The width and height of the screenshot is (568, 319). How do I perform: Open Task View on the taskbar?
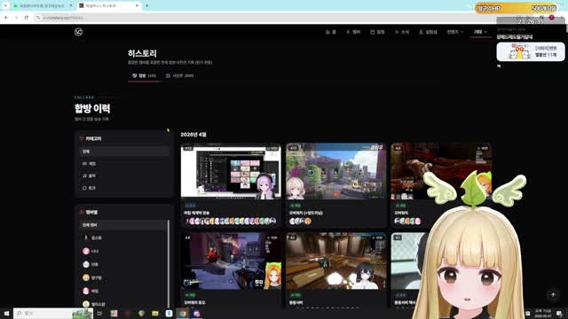coord(99,313)
